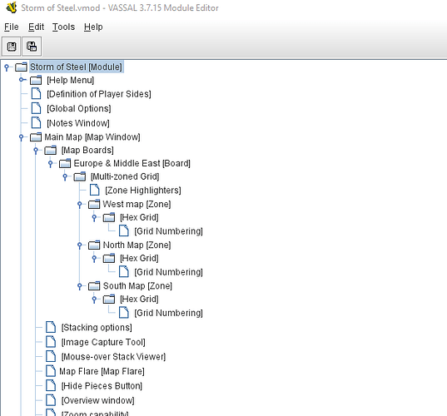Image resolution: width=447 pixels, height=416 pixels.
Task: Select the [Multi-zoned Grid] row
Action: click(125, 176)
